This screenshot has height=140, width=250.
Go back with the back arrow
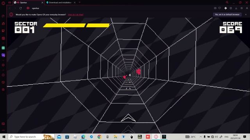coord(10,8)
